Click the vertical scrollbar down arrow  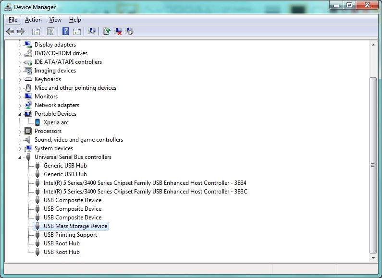tap(373, 258)
